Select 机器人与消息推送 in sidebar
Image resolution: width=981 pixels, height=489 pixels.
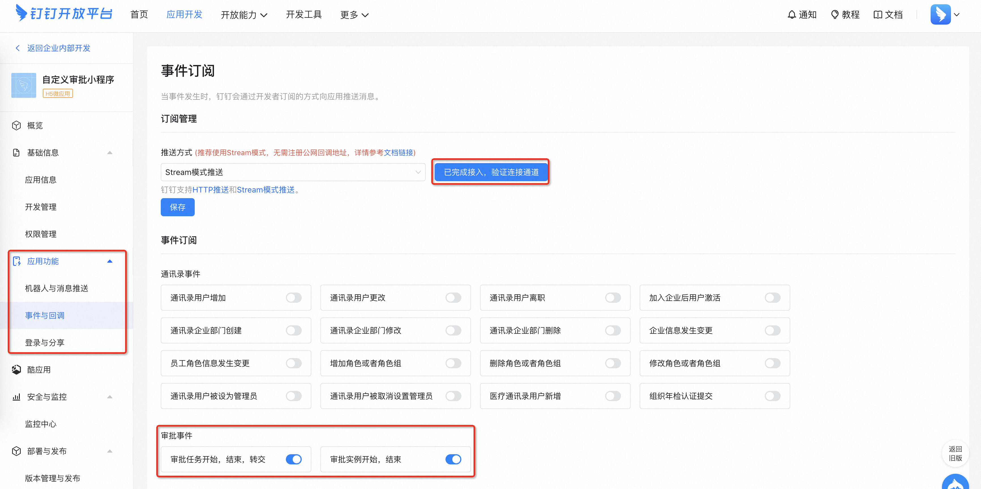point(57,288)
